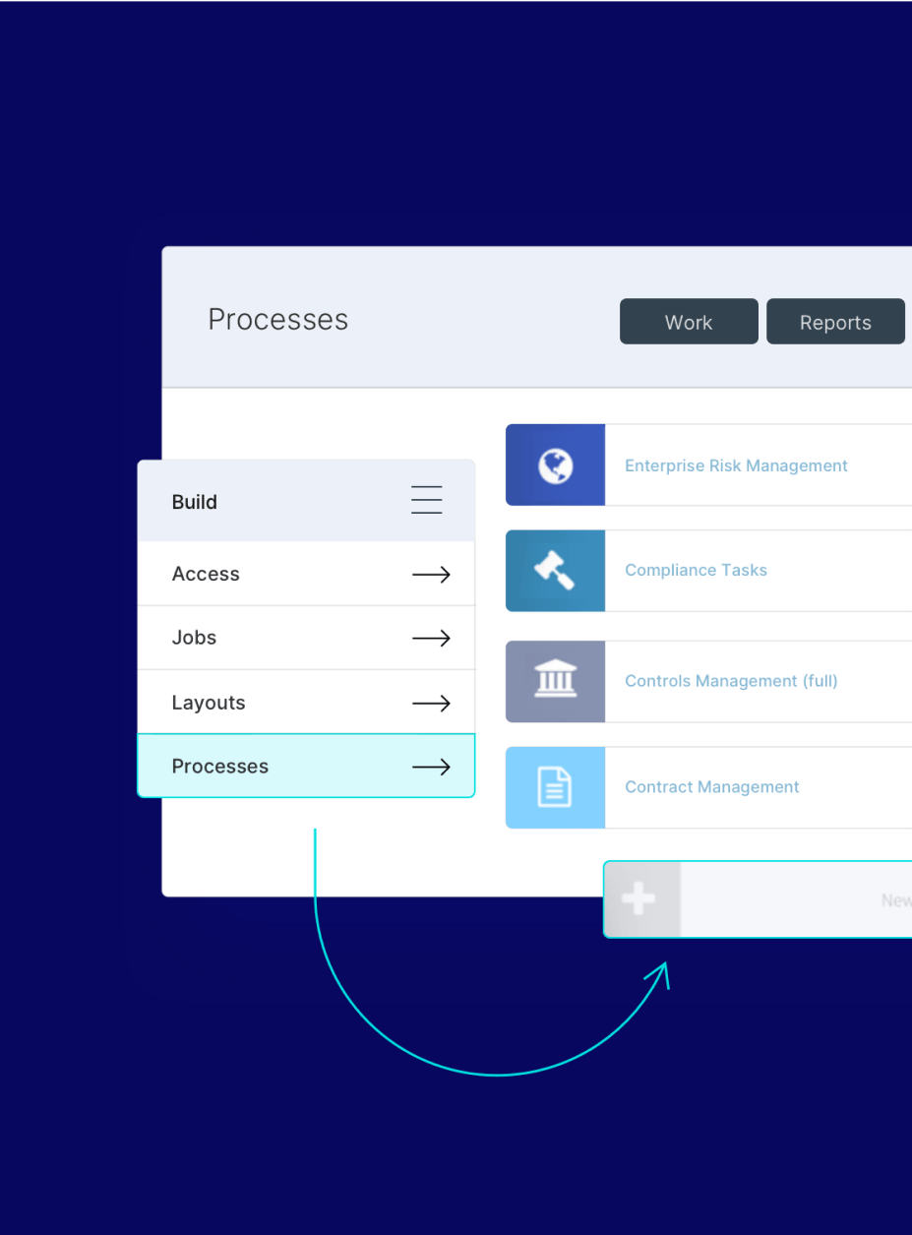
Task: Click the Compliance Tasks gavel icon
Action: (555, 570)
